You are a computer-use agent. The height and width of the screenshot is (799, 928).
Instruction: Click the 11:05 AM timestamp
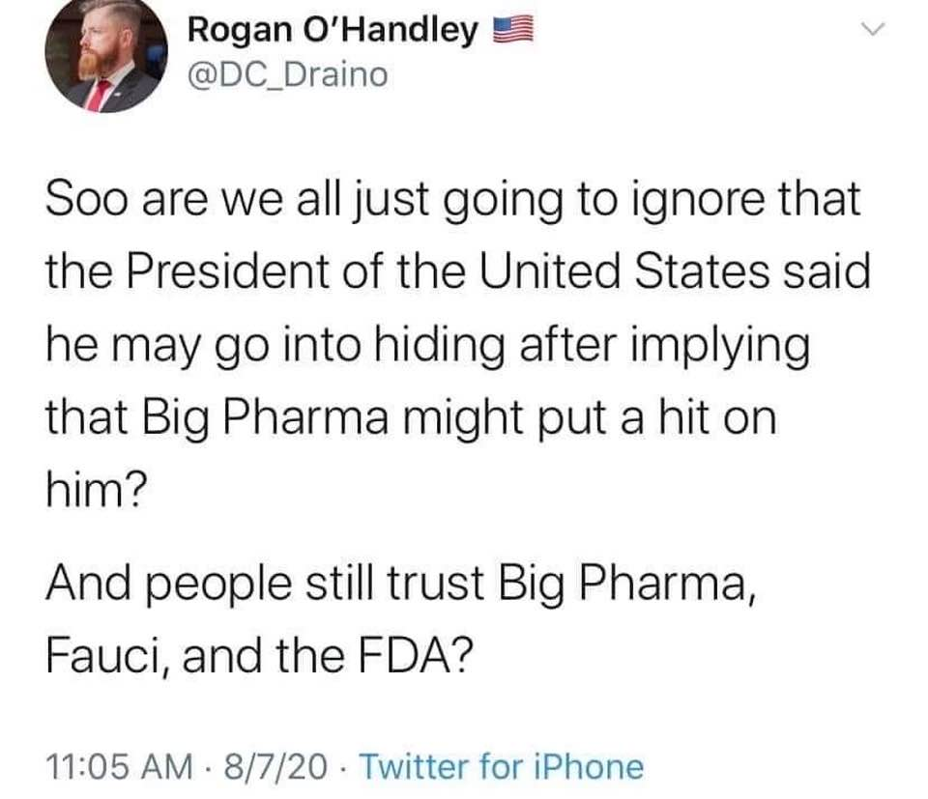click(x=120, y=766)
